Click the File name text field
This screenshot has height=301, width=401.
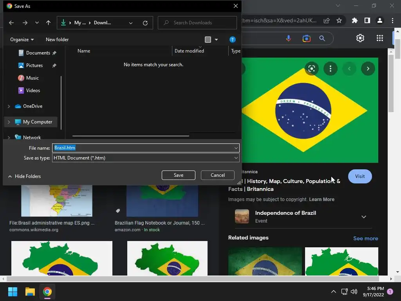143,148
